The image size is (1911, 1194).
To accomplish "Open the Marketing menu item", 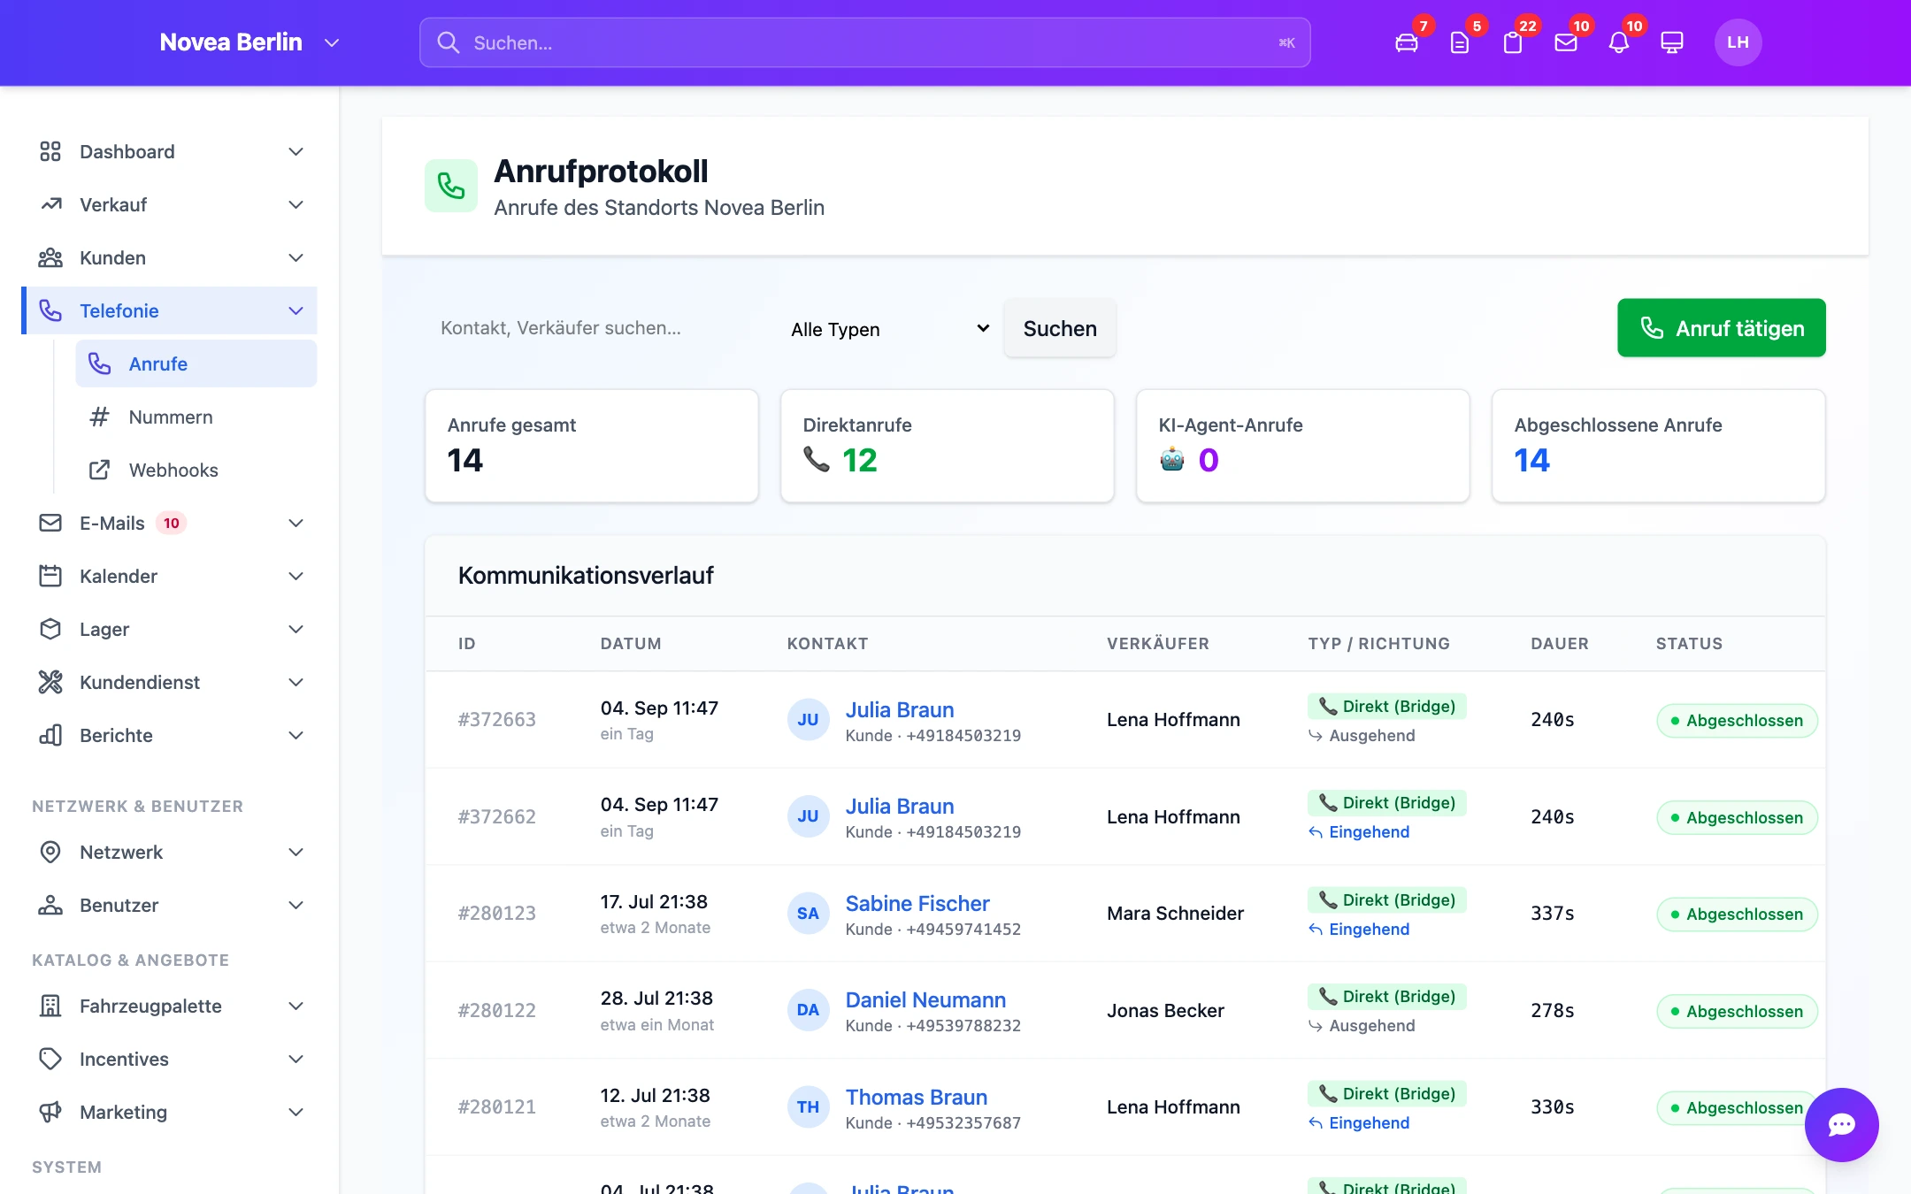I will tap(169, 1112).
